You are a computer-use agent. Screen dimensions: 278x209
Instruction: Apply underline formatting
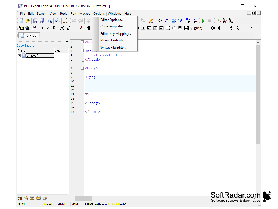point(54,28)
